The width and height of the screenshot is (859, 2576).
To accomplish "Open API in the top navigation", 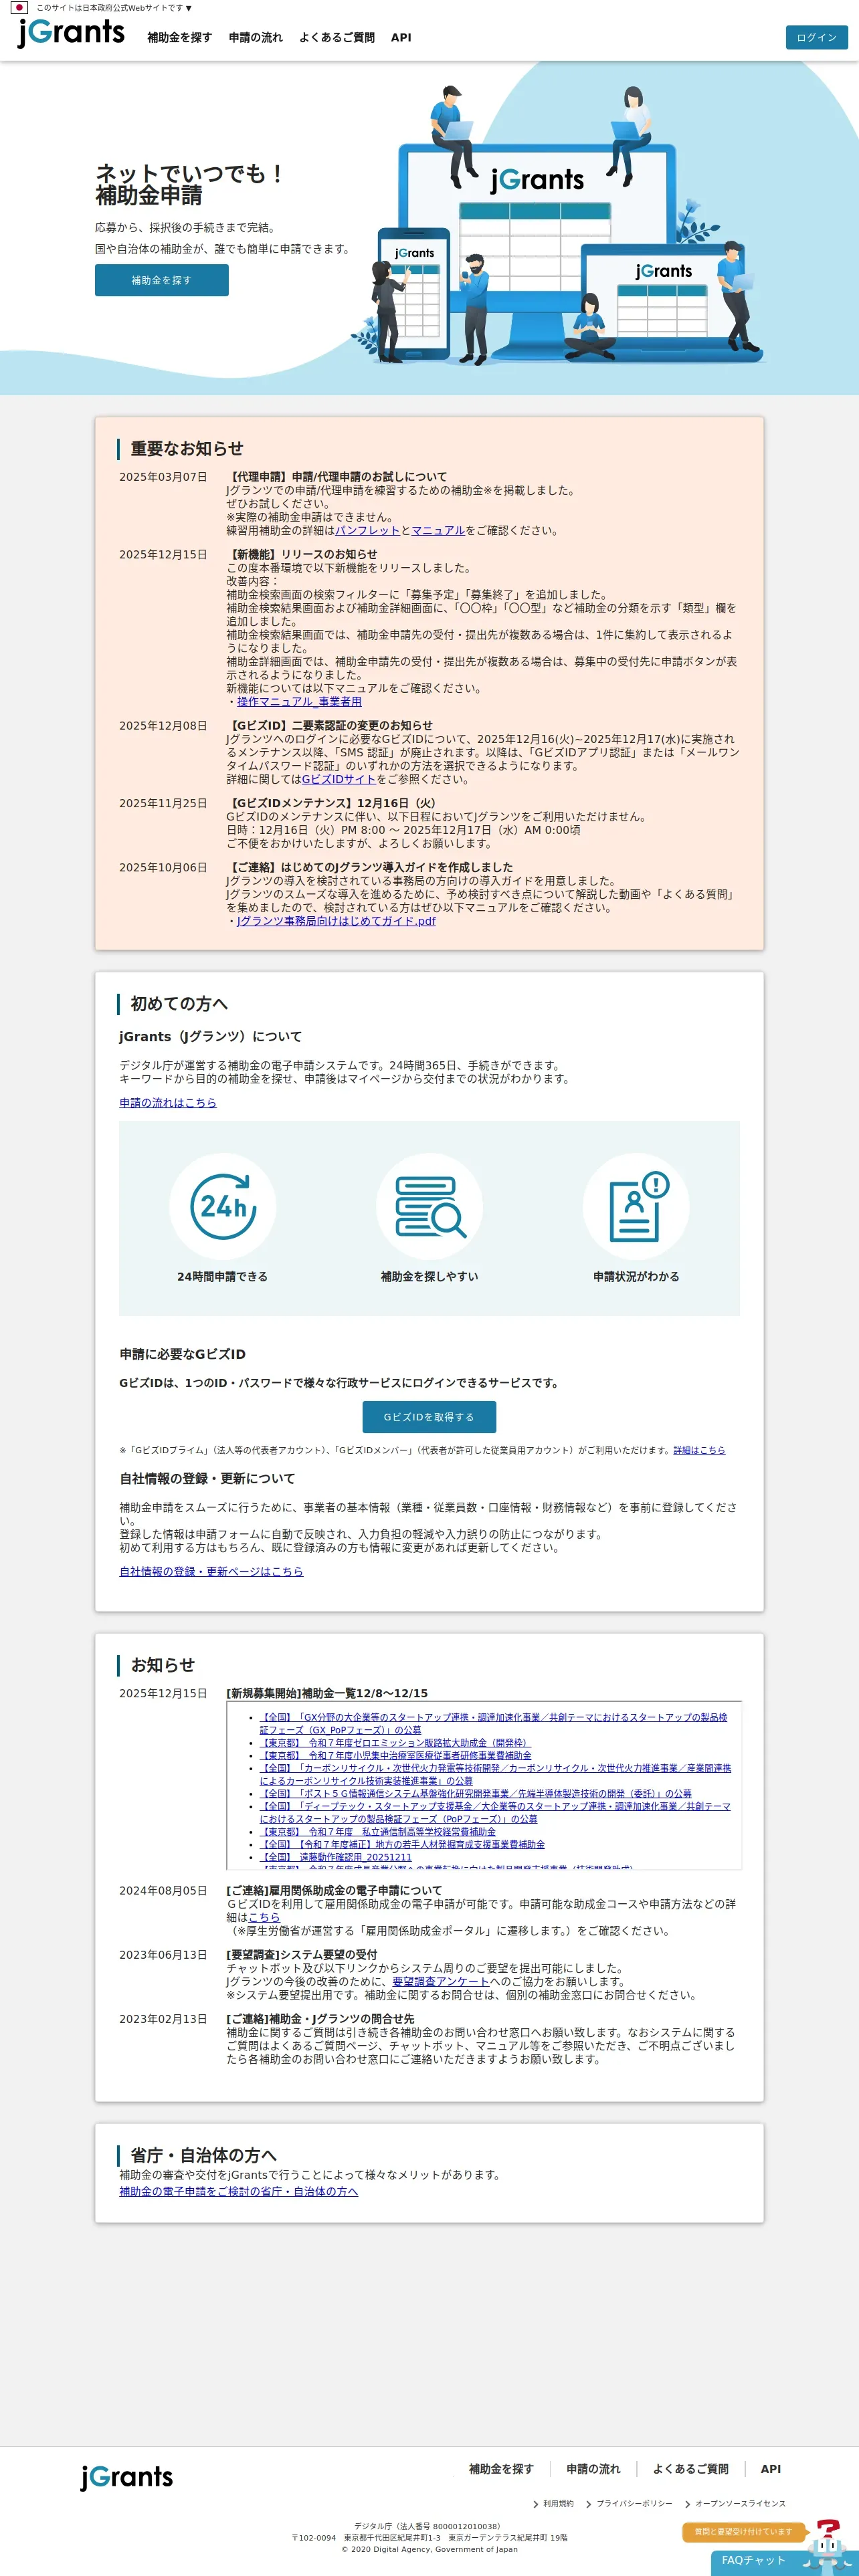I will pyautogui.click(x=401, y=38).
